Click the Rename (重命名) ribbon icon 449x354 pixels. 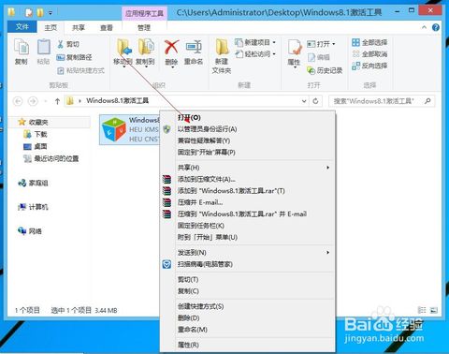[x=194, y=52]
